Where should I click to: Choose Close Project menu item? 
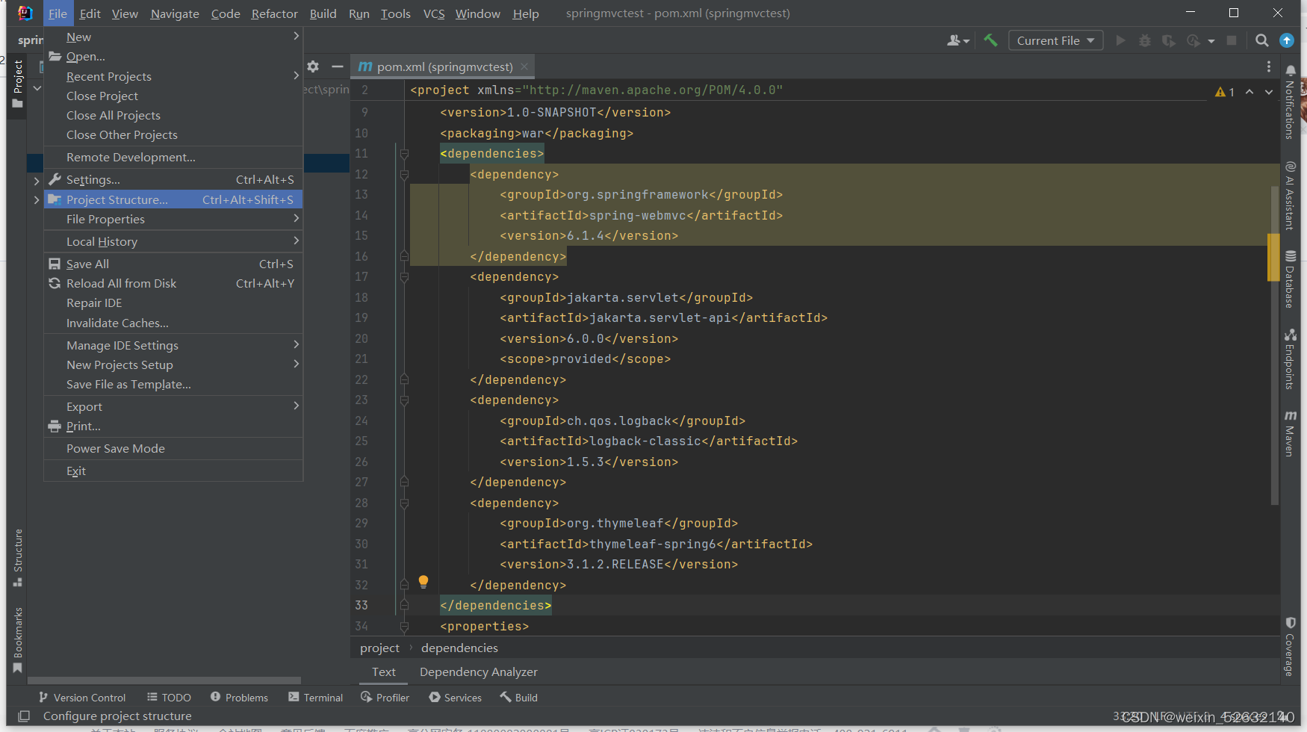tap(173, 96)
